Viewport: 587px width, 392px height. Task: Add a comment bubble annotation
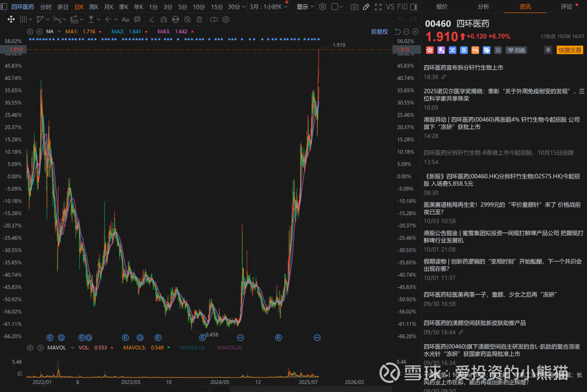pos(138,20)
